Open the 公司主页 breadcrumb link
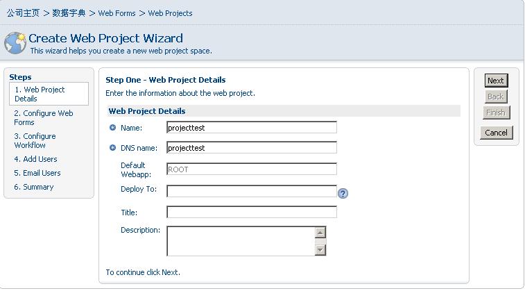The image size is (525, 291). coord(23,13)
